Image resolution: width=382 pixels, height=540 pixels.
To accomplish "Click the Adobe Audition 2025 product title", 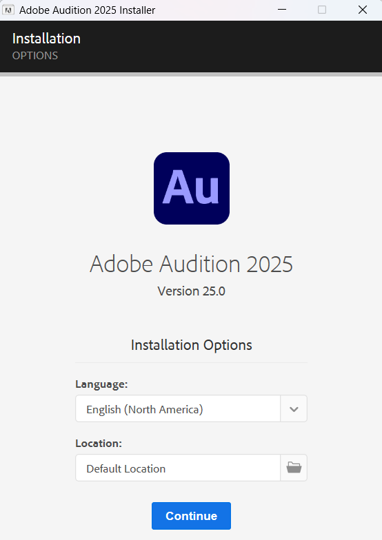I will (192, 264).
